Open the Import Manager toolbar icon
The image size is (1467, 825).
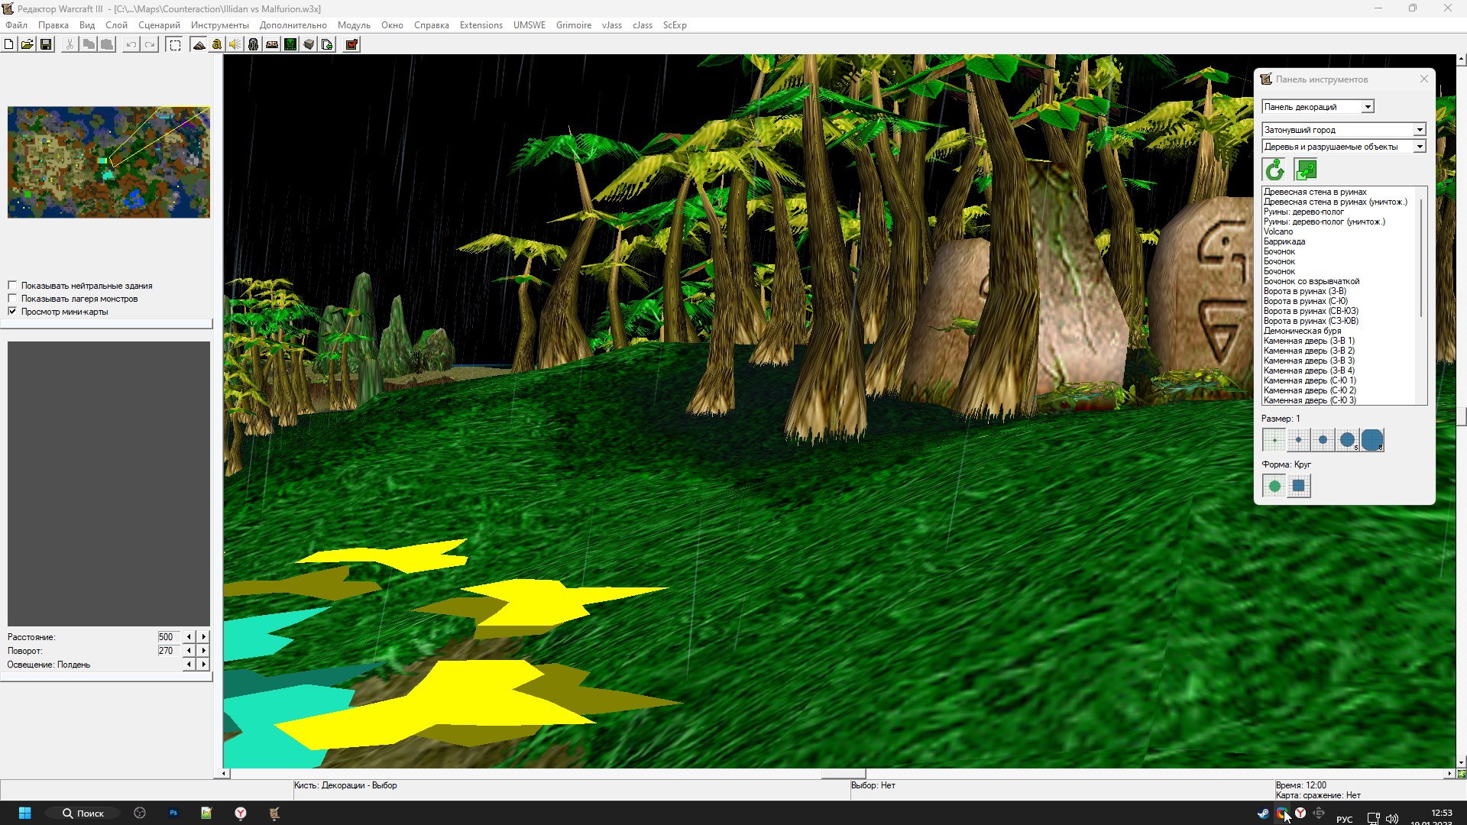coord(327,44)
